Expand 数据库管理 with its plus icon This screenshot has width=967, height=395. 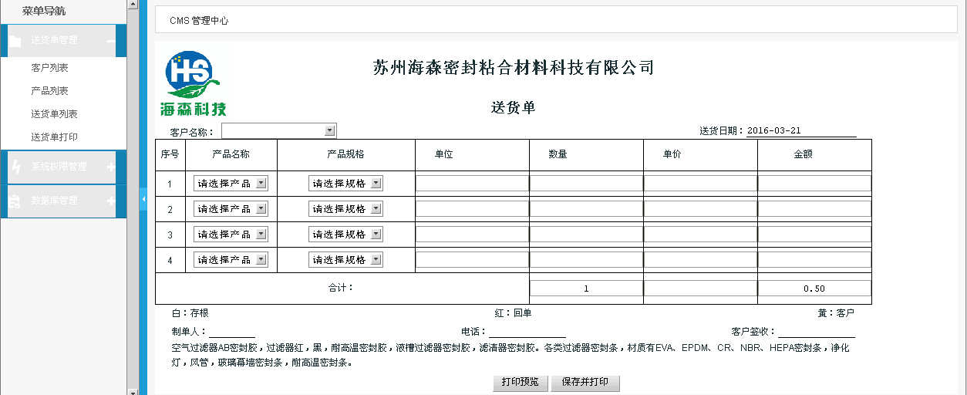[110, 201]
